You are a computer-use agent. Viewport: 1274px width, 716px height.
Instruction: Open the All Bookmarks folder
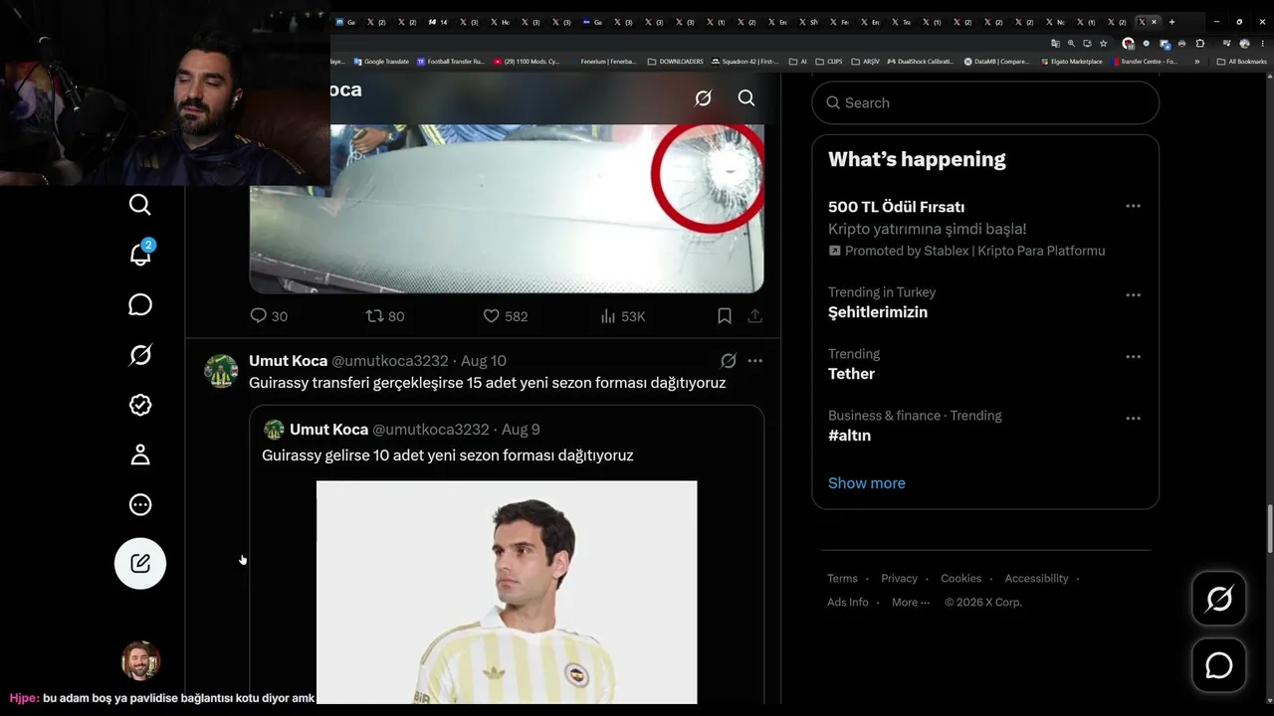1242,62
